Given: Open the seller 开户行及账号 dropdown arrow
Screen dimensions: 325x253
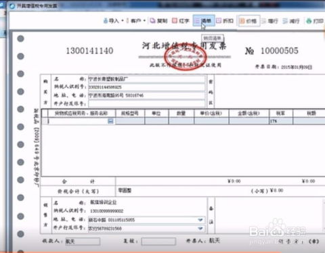Looking at the screenshot, I should tap(200, 229).
